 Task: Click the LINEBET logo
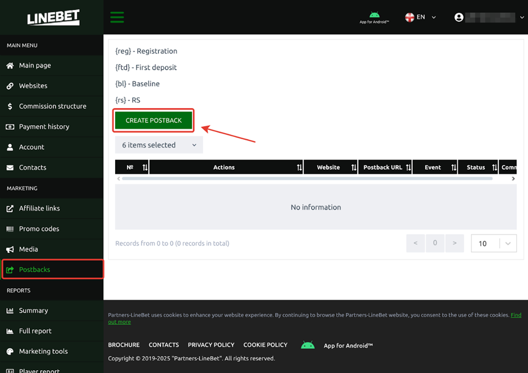click(53, 17)
